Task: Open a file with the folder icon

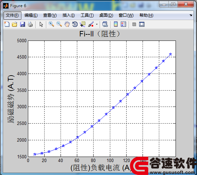Action: point(15,24)
